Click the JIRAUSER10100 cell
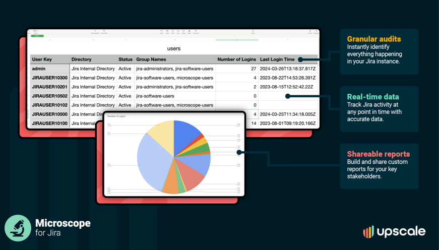 pyautogui.click(x=50, y=123)
